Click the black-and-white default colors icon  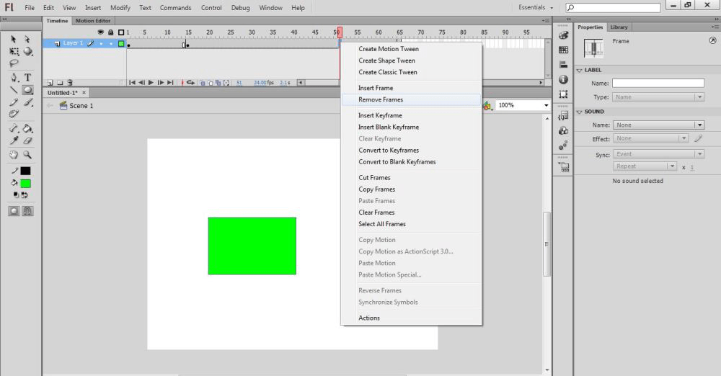click(16, 195)
